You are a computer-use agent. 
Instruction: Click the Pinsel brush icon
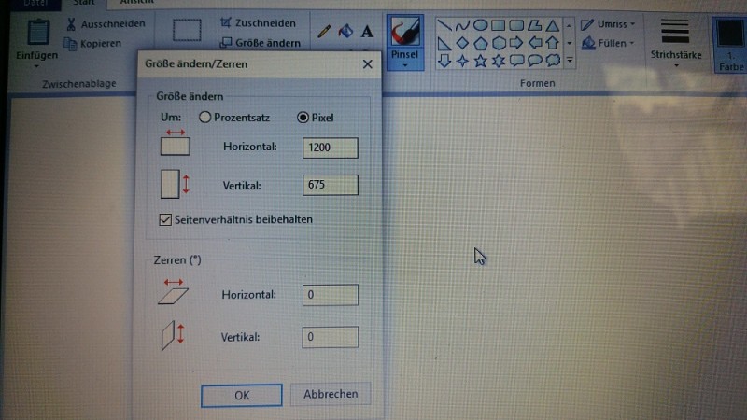(404, 33)
